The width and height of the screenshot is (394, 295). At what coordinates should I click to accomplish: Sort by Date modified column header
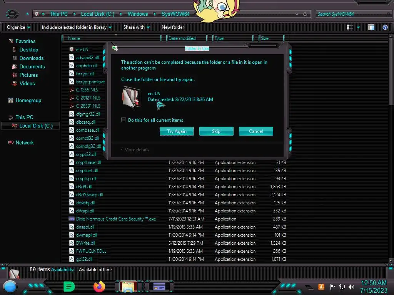pyautogui.click(x=187, y=38)
